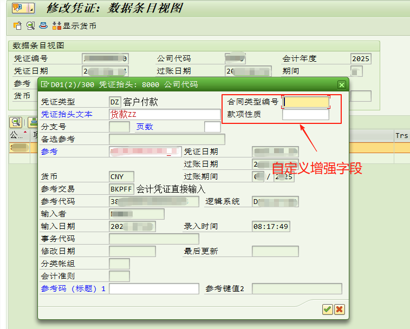
Task: Close the 凭证抬头 dialog with title X
Action: click(x=342, y=85)
